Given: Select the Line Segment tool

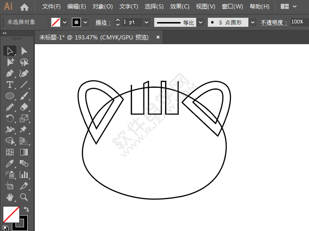Looking at the screenshot, I should (24, 85).
